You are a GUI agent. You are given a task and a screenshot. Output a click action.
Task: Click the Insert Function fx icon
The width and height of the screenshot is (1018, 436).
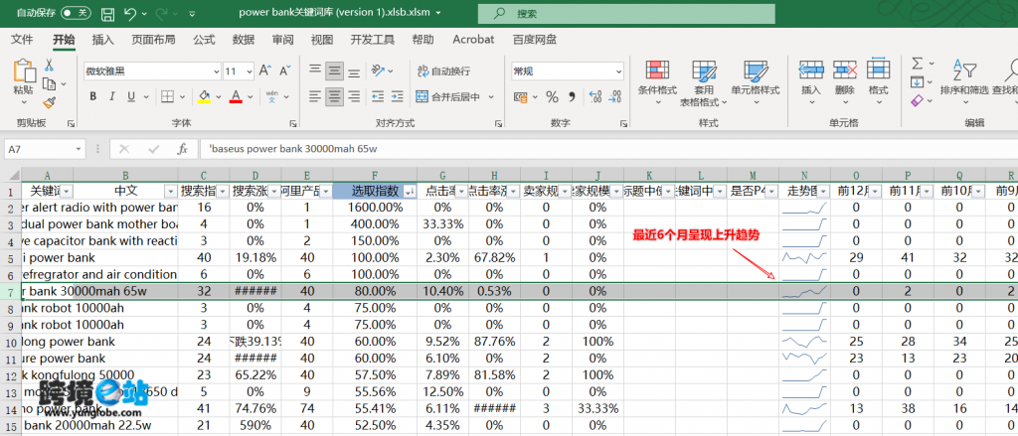[183, 149]
